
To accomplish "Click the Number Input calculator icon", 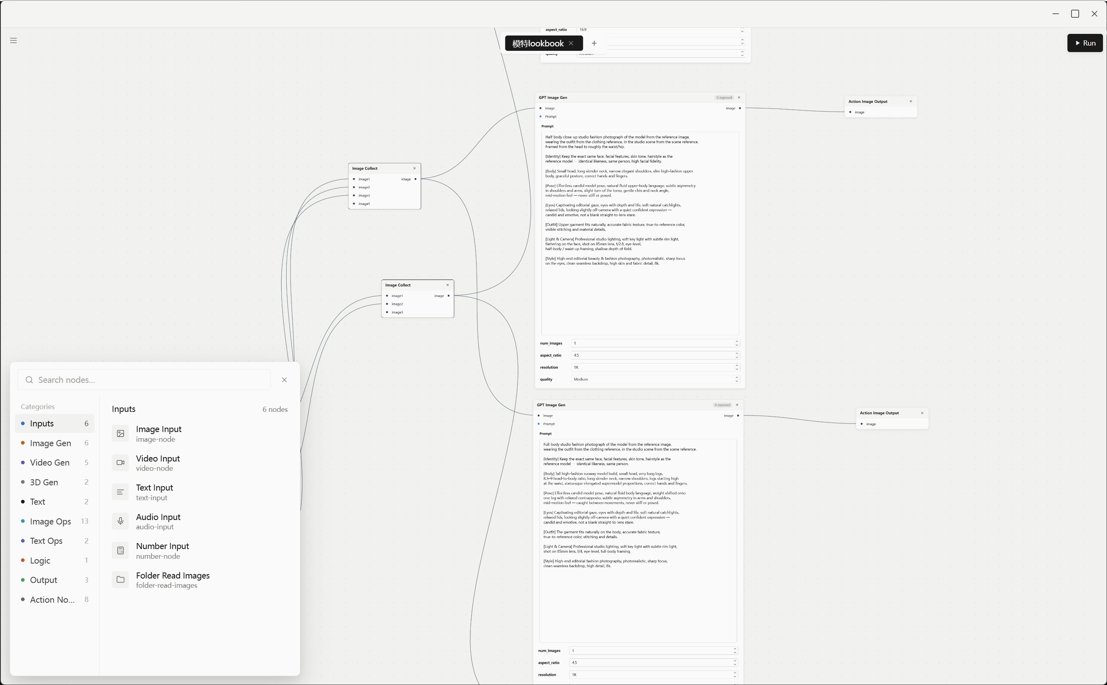I will point(121,550).
